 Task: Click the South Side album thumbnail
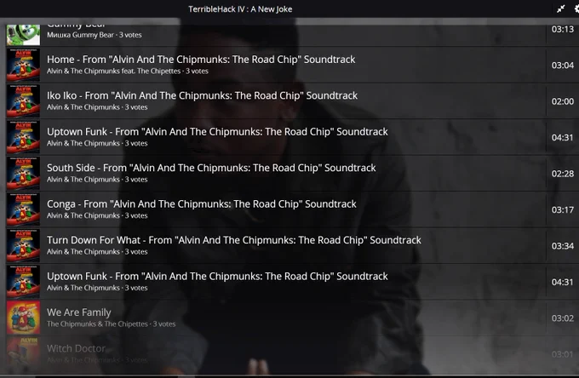click(x=23, y=174)
